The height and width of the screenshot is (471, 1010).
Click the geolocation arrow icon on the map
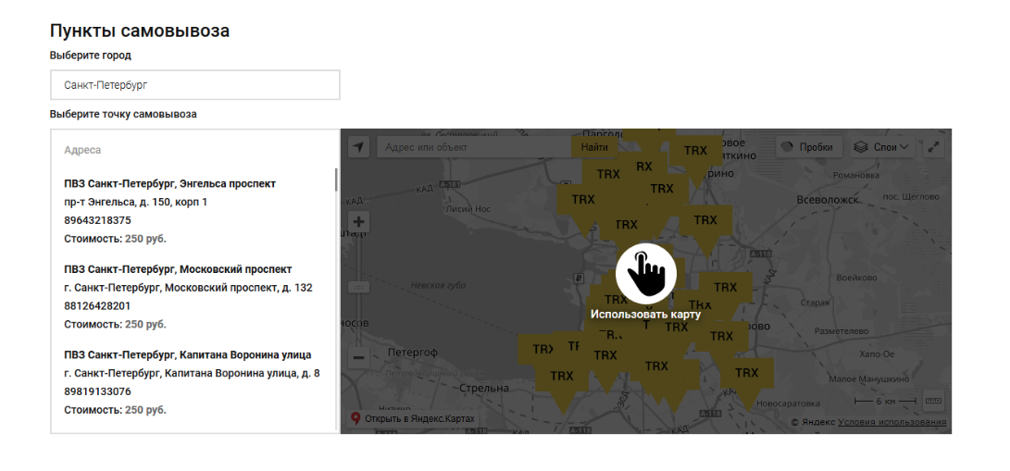(x=359, y=147)
